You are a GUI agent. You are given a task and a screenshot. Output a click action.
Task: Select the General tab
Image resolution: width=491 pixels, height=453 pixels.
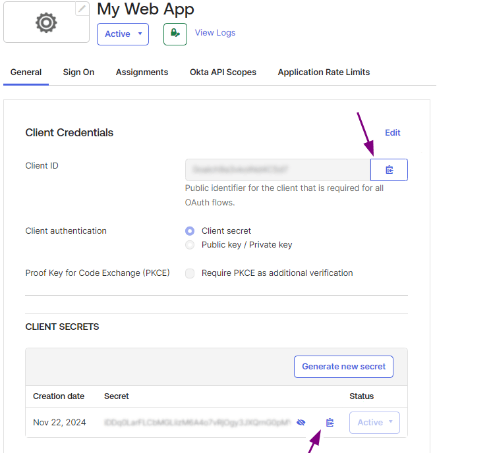point(26,72)
